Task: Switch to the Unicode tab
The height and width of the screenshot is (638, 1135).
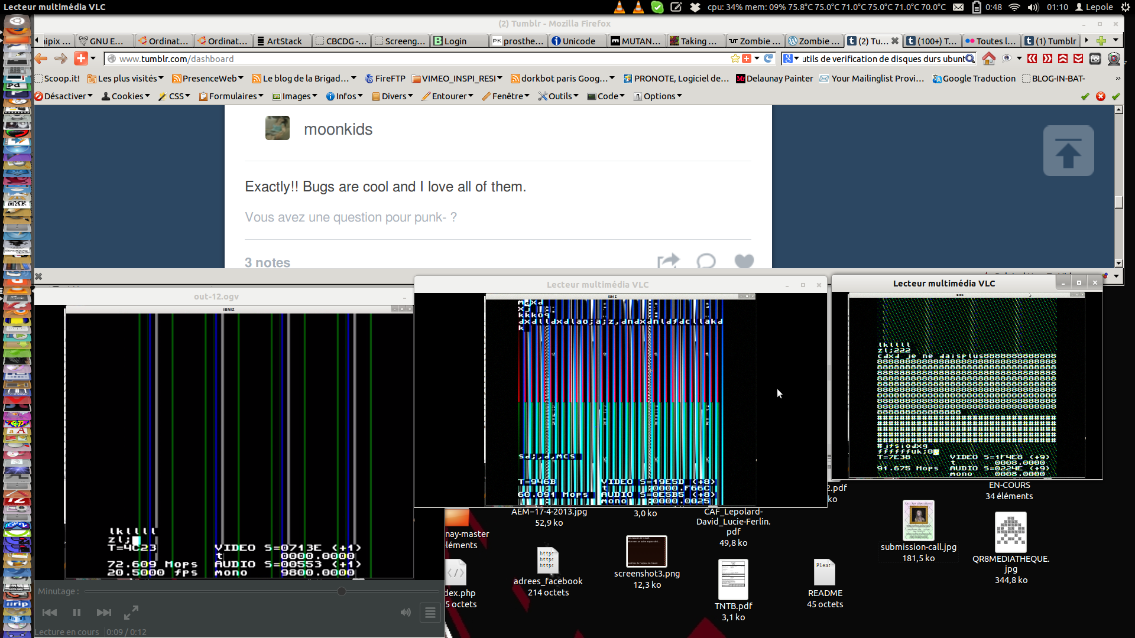Action: (x=578, y=41)
